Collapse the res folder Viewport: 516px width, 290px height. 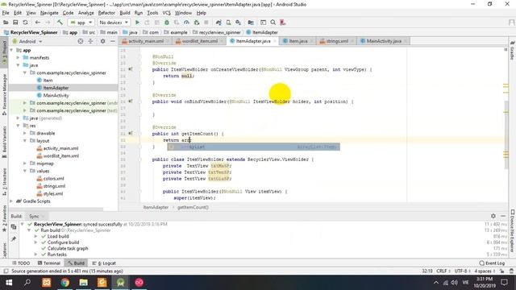pos(18,126)
